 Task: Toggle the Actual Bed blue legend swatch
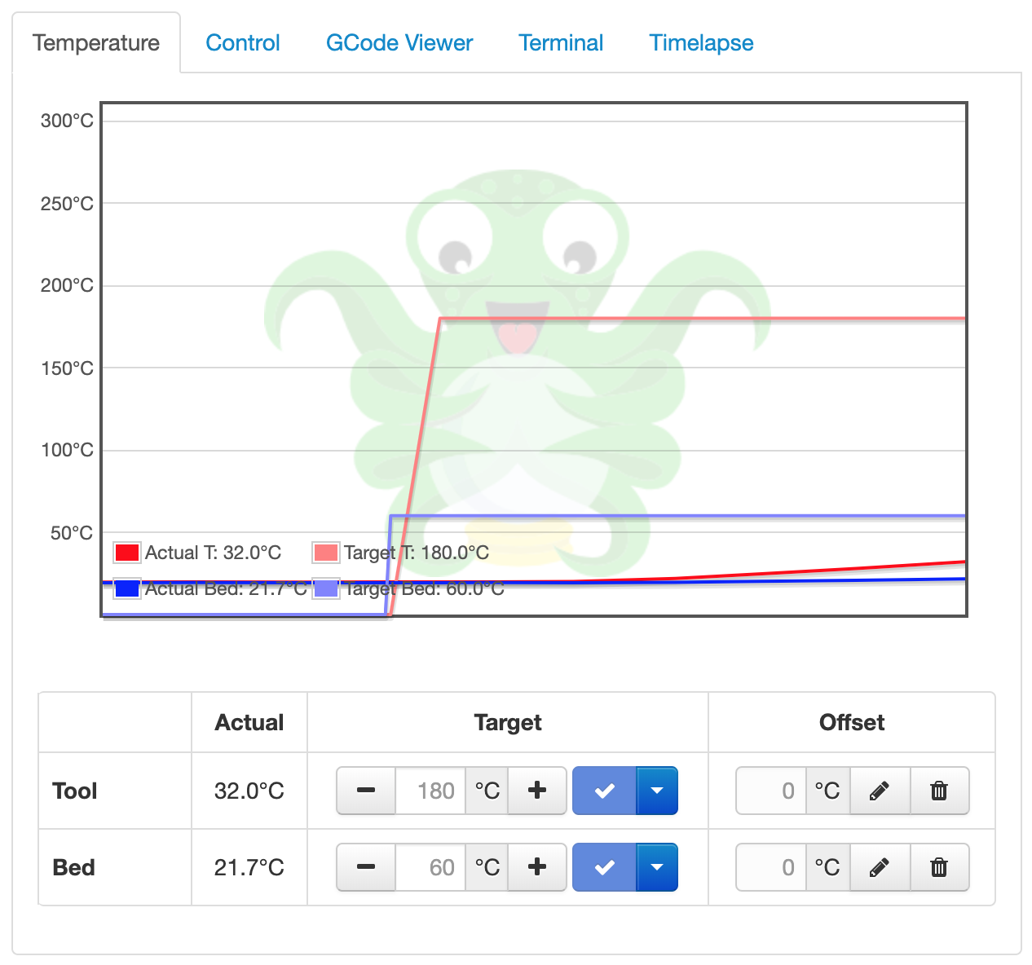point(127,588)
